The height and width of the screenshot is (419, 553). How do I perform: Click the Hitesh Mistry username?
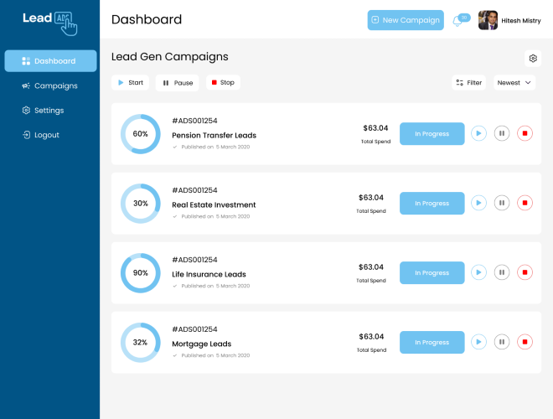(x=521, y=21)
